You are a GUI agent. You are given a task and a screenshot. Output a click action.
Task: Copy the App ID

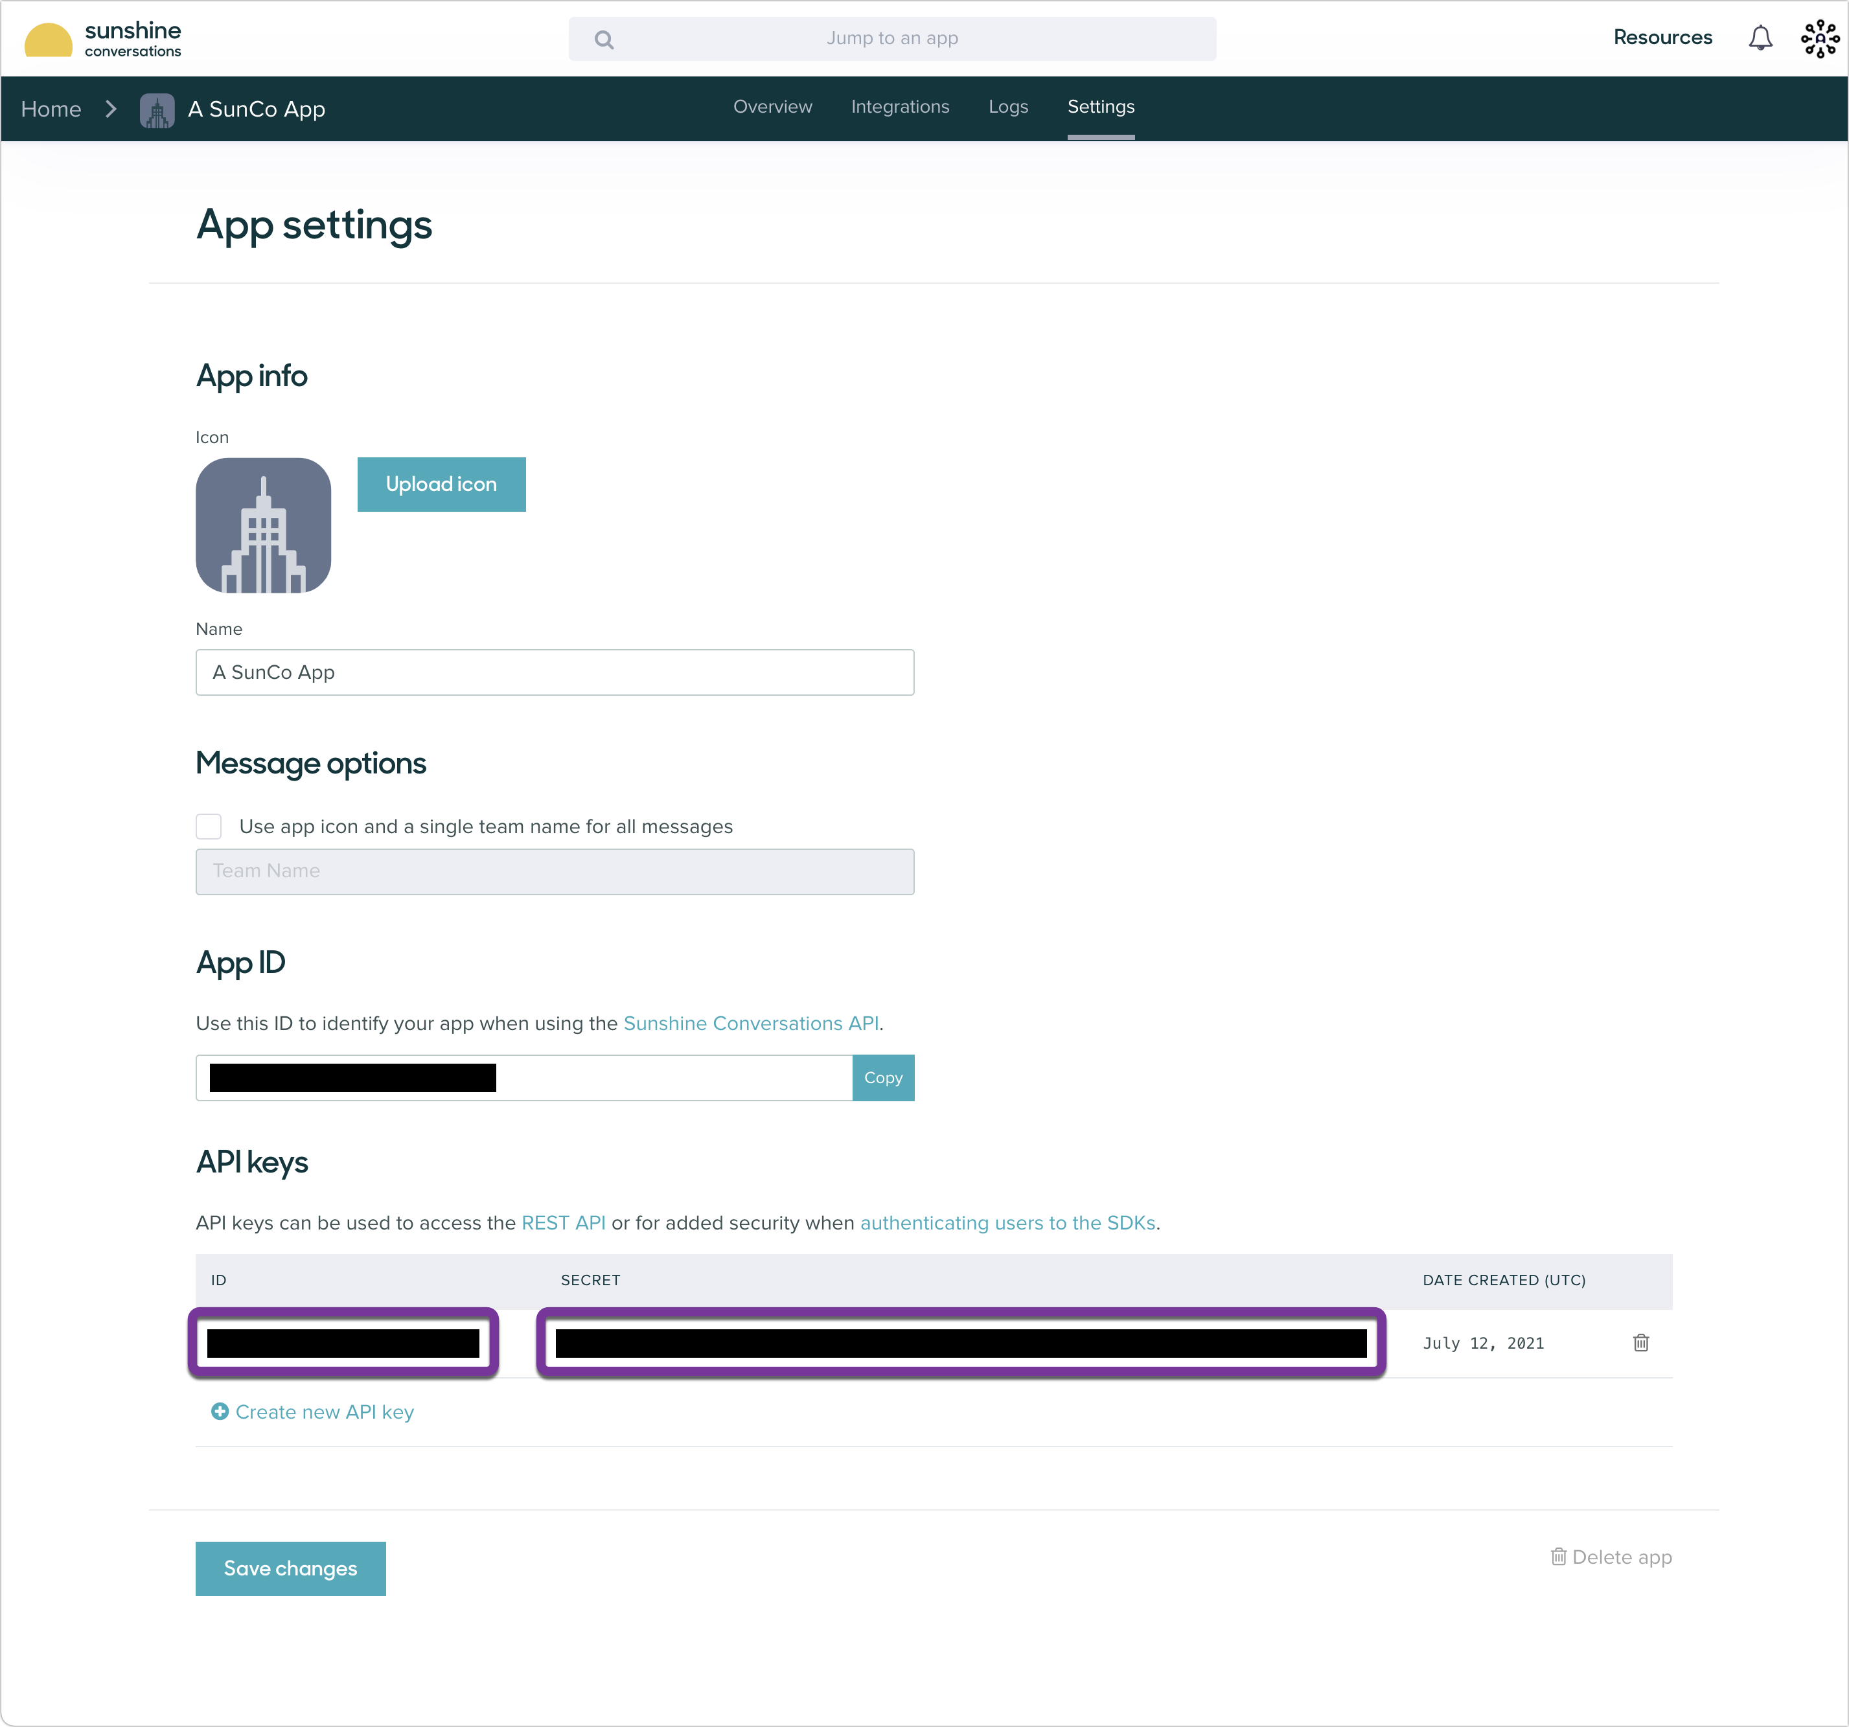[x=882, y=1077]
